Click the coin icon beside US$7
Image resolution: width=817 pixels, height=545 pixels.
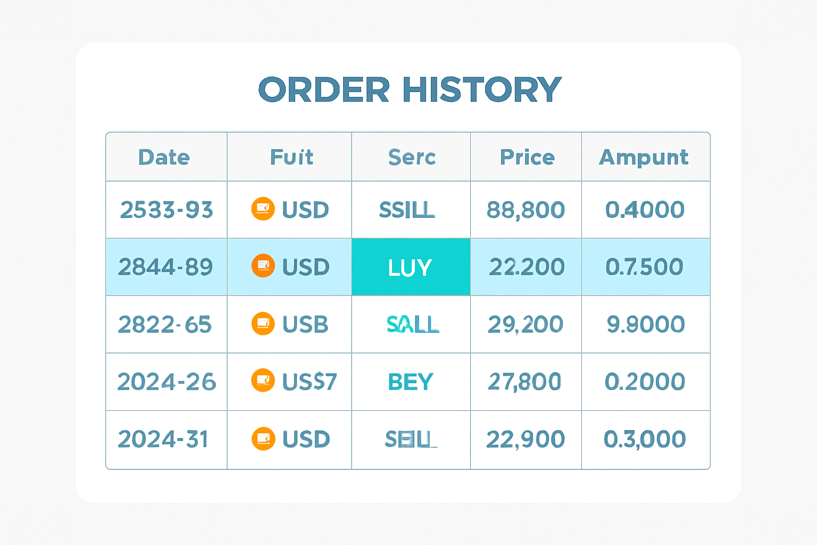tap(263, 381)
